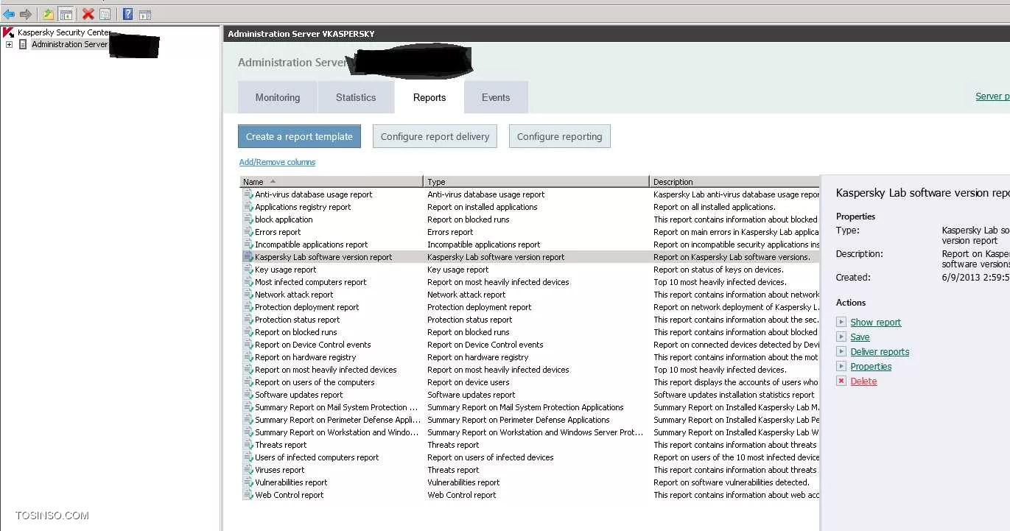Open Help with the question mark icon

(x=128, y=14)
